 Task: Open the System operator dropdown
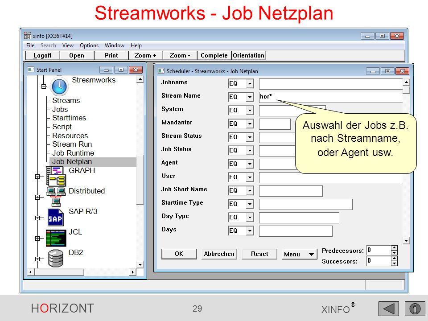click(x=250, y=110)
